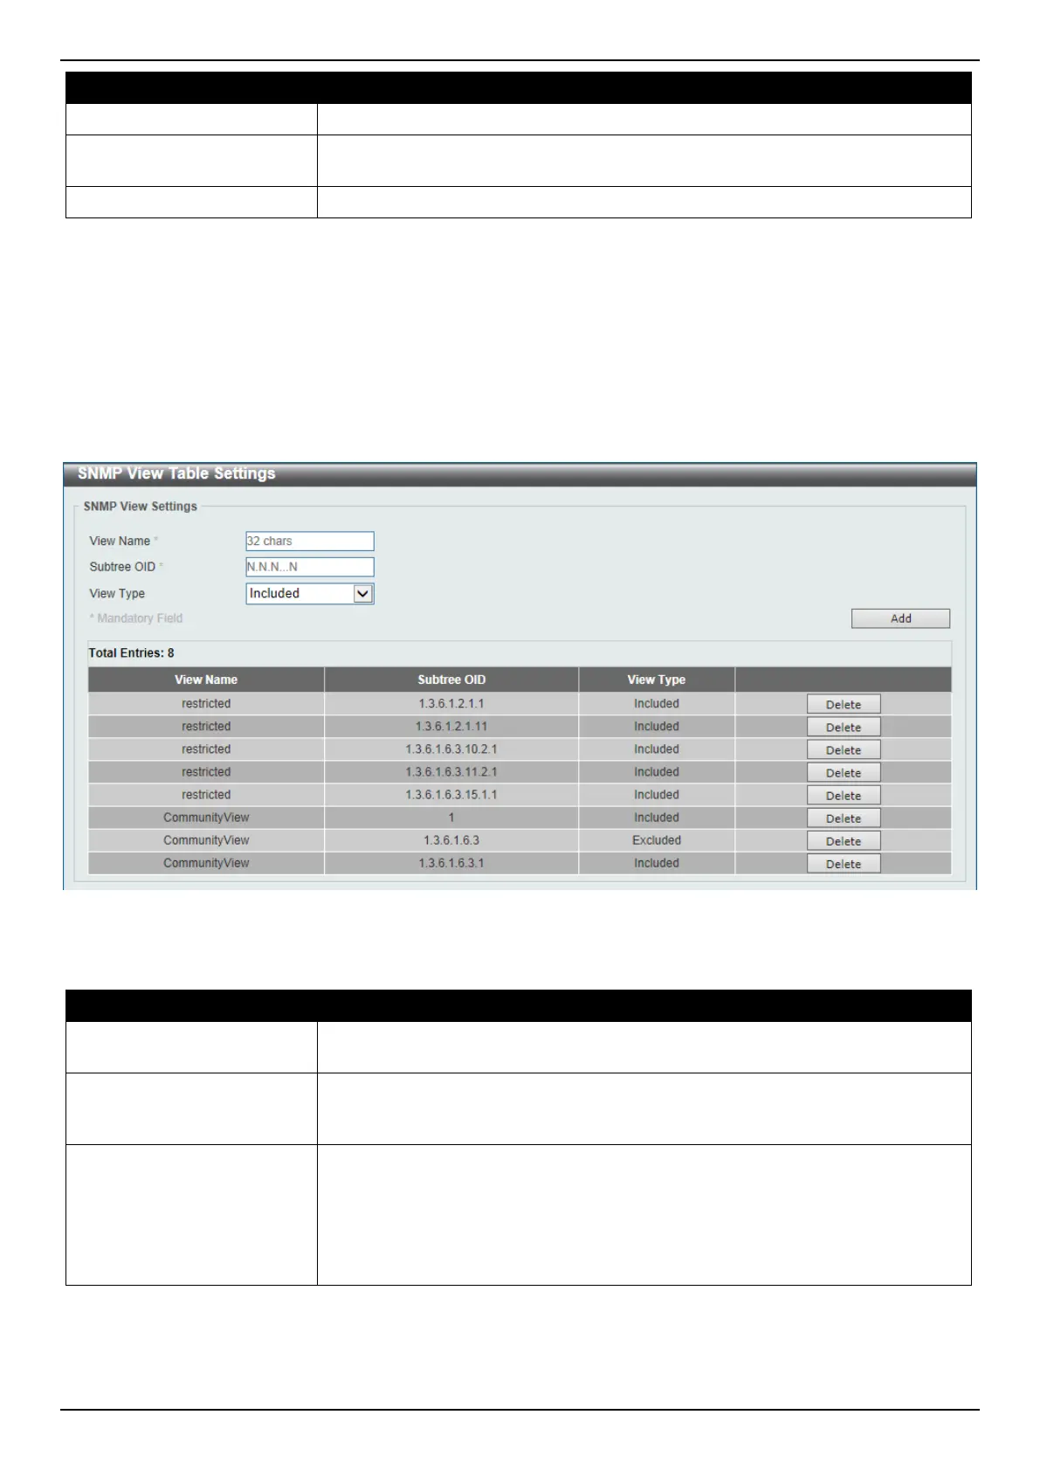Delete the restricted 1.3.6.1.2.1.11 entry
The image size is (1040, 1470).
click(844, 727)
